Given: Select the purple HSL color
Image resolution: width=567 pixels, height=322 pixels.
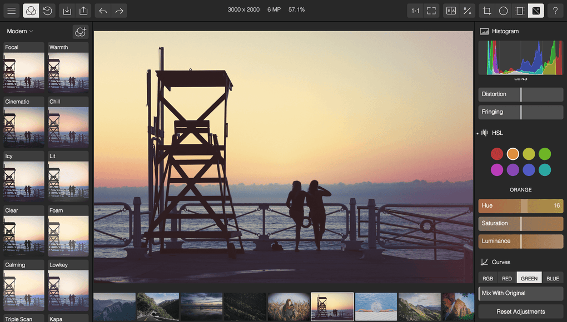Looking at the screenshot, I should [513, 170].
